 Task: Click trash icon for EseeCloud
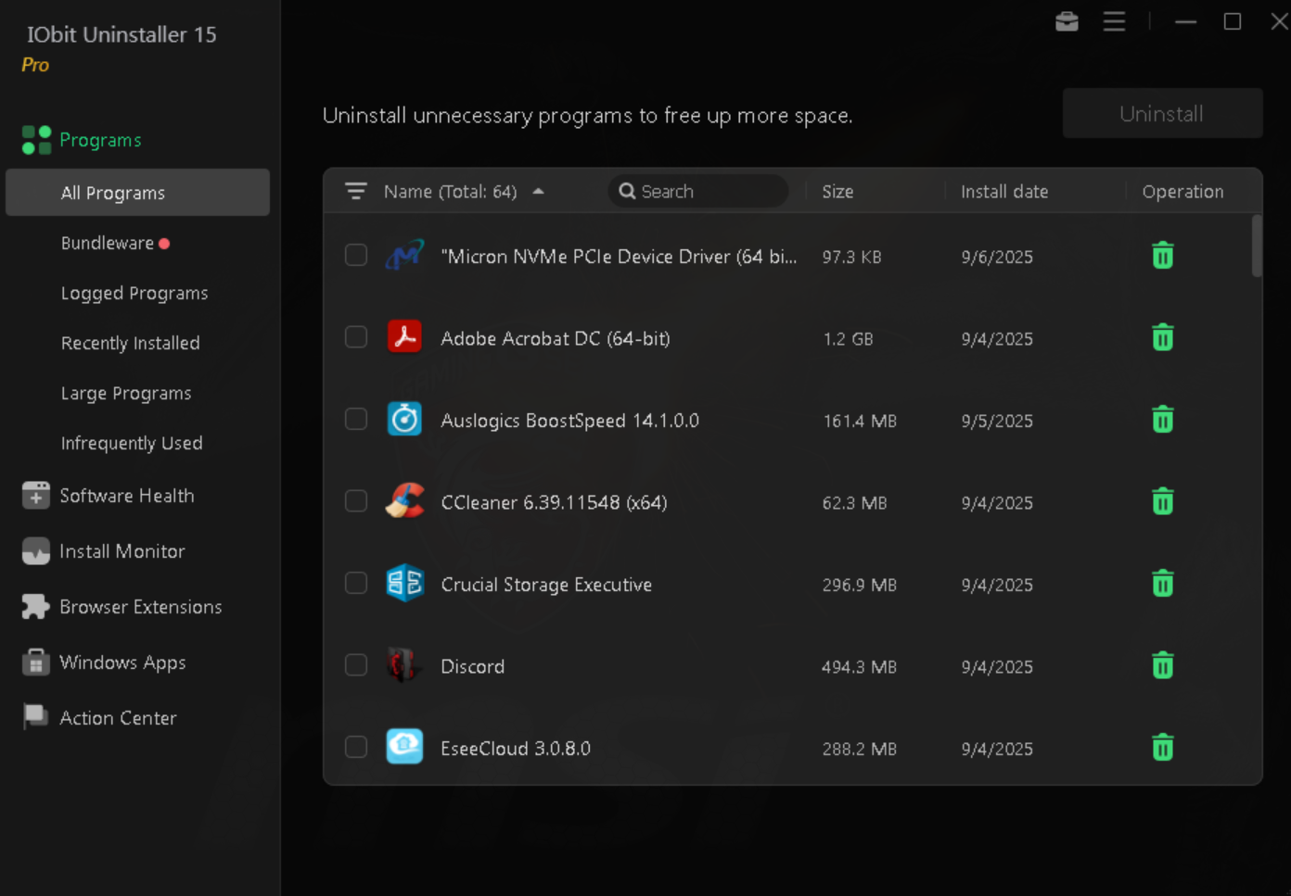click(x=1162, y=748)
